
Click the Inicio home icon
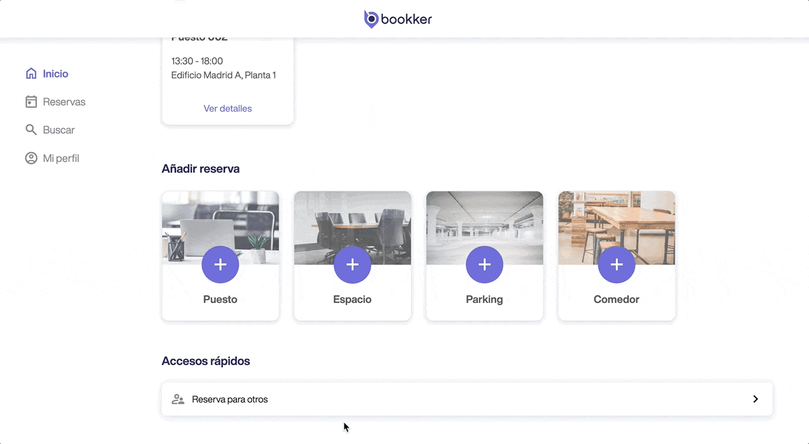coord(31,74)
